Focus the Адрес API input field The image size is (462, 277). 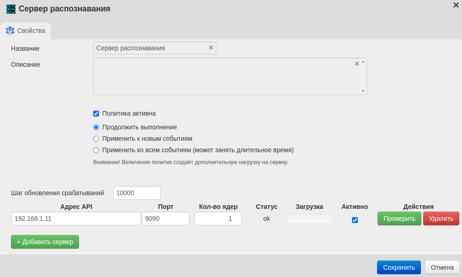76,218
